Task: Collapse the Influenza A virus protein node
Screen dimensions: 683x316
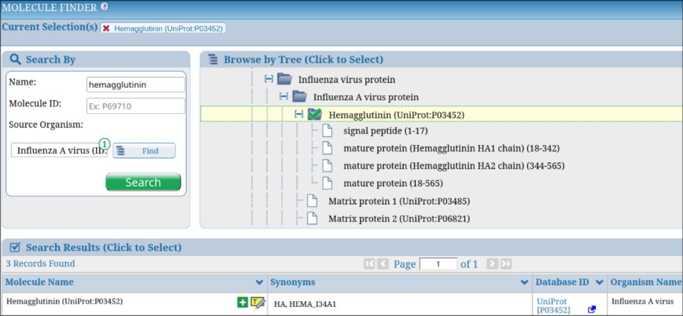Action: (x=284, y=97)
